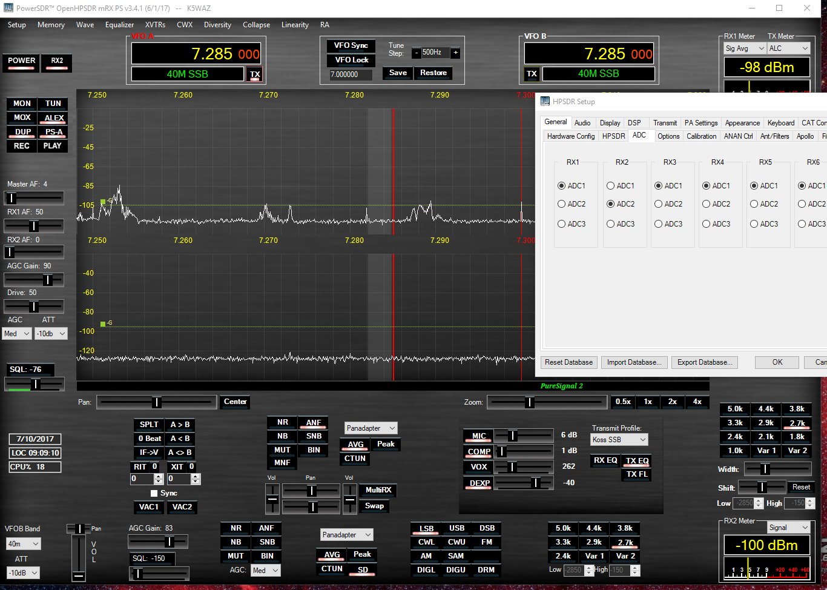
Task: Open the Transmit tab in HPSDR Setup
Action: tap(665, 123)
